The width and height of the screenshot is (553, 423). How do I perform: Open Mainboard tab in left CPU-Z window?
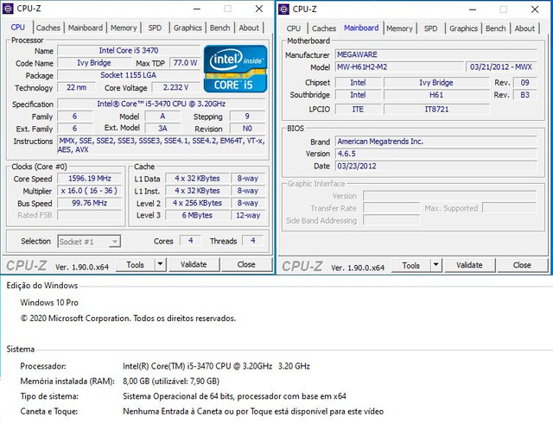click(86, 28)
